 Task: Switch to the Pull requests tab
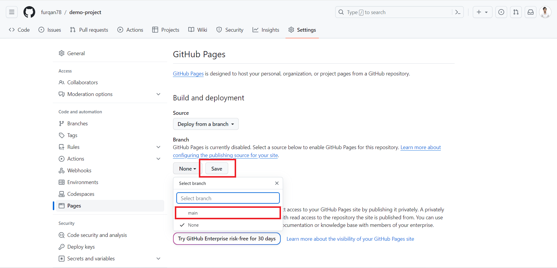click(89, 30)
